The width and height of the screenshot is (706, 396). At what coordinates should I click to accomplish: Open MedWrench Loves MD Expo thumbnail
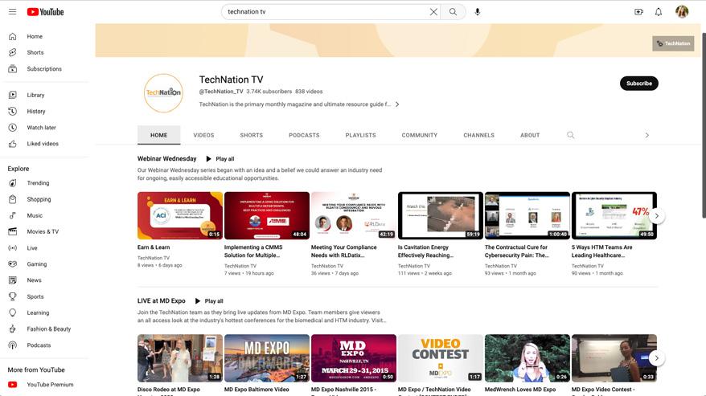pos(527,358)
